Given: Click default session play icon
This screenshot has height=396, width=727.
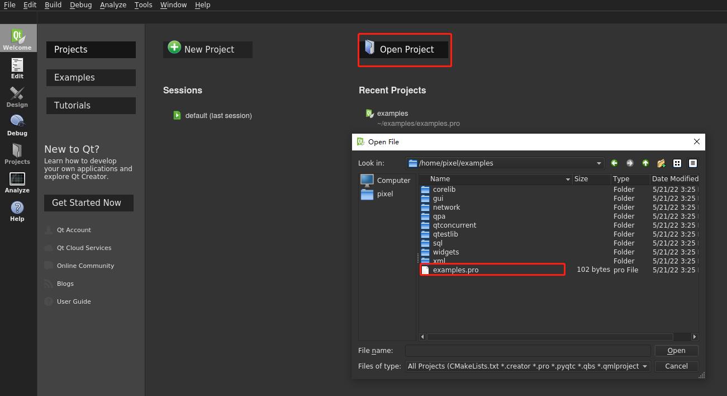Looking at the screenshot, I should click(177, 115).
